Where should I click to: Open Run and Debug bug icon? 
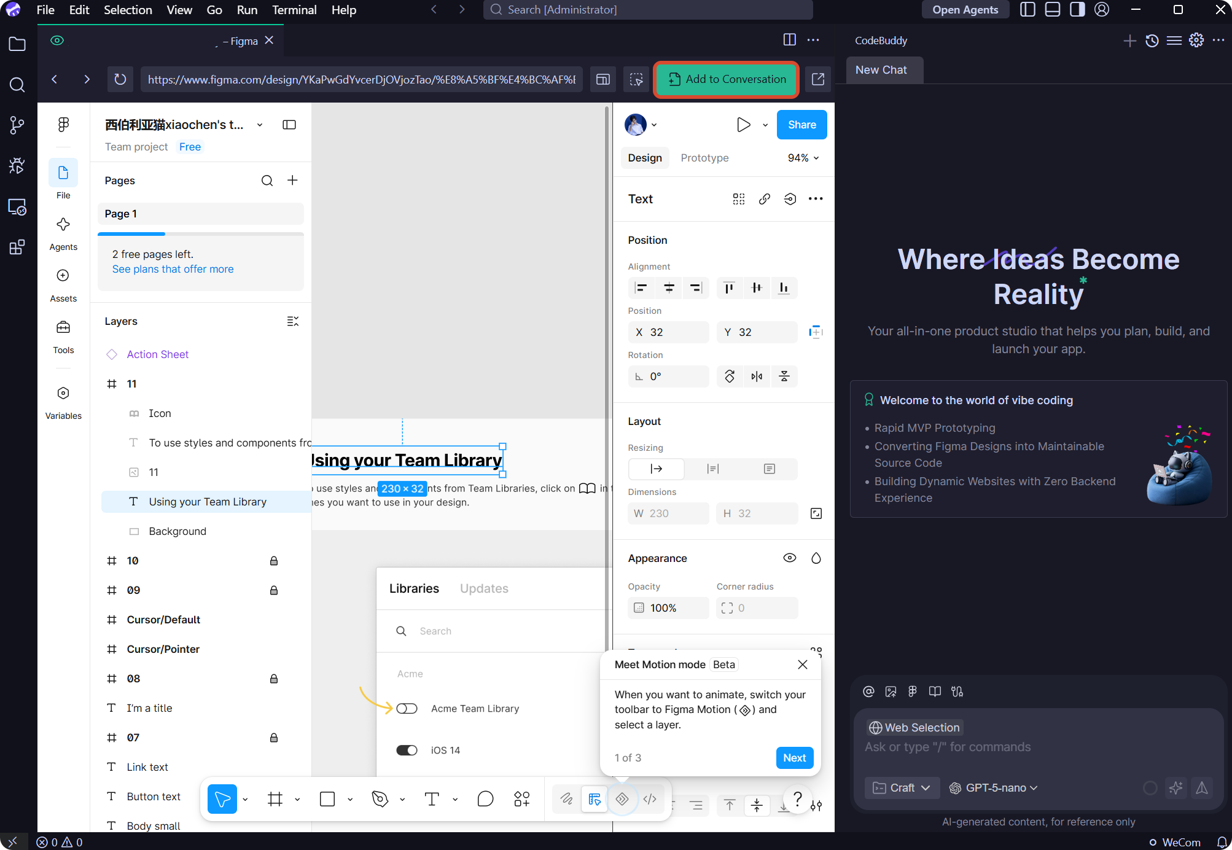17,165
